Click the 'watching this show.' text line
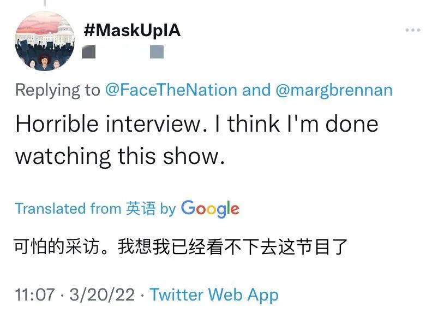 pos(120,156)
